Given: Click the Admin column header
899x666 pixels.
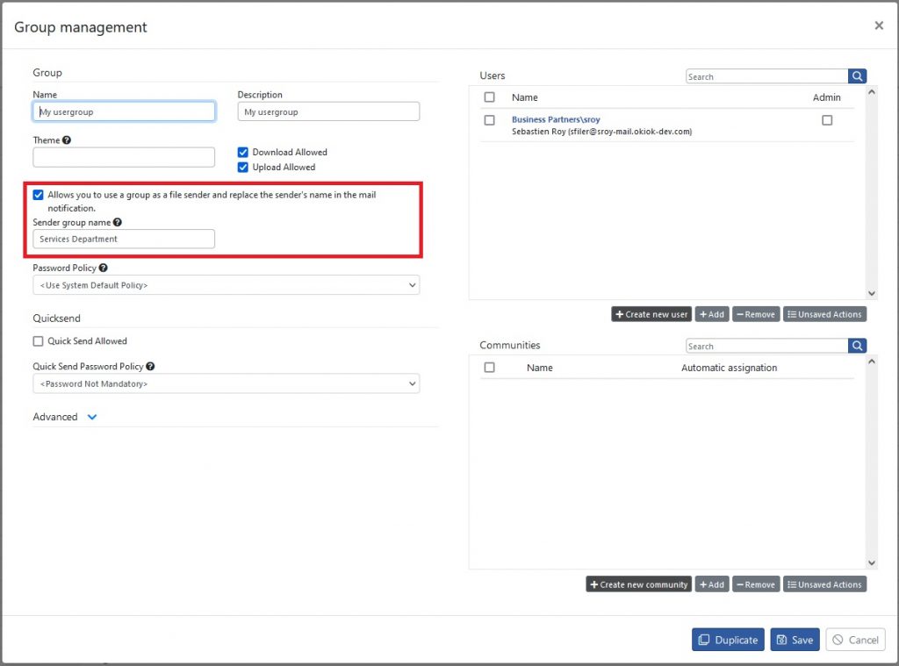Looking at the screenshot, I should pyautogui.click(x=827, y=97).
